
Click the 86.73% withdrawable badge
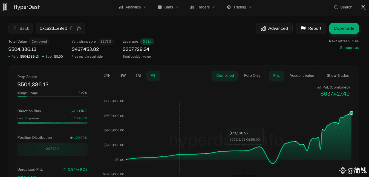[106, 42]
